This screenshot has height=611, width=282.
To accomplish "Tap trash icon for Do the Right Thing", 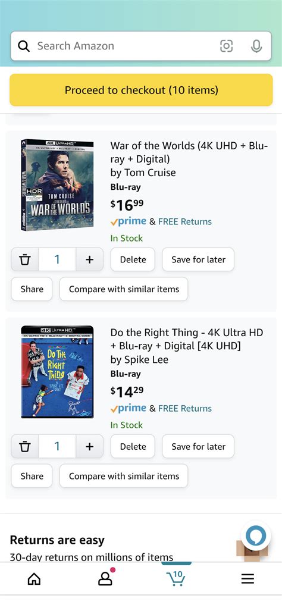I will click(x=25, y=447).
